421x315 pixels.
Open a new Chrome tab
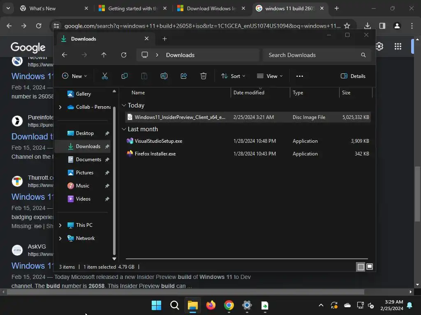tap(337, 8)
